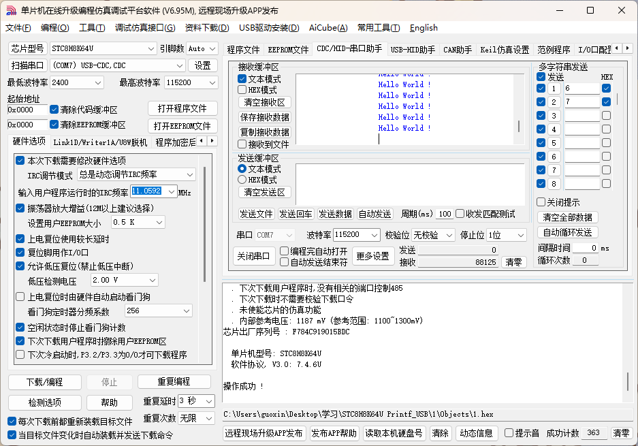Uncheck 清除代码缓冲区 checkbox
The height and width of the screenshot is (446, 638).
[54, 110]
